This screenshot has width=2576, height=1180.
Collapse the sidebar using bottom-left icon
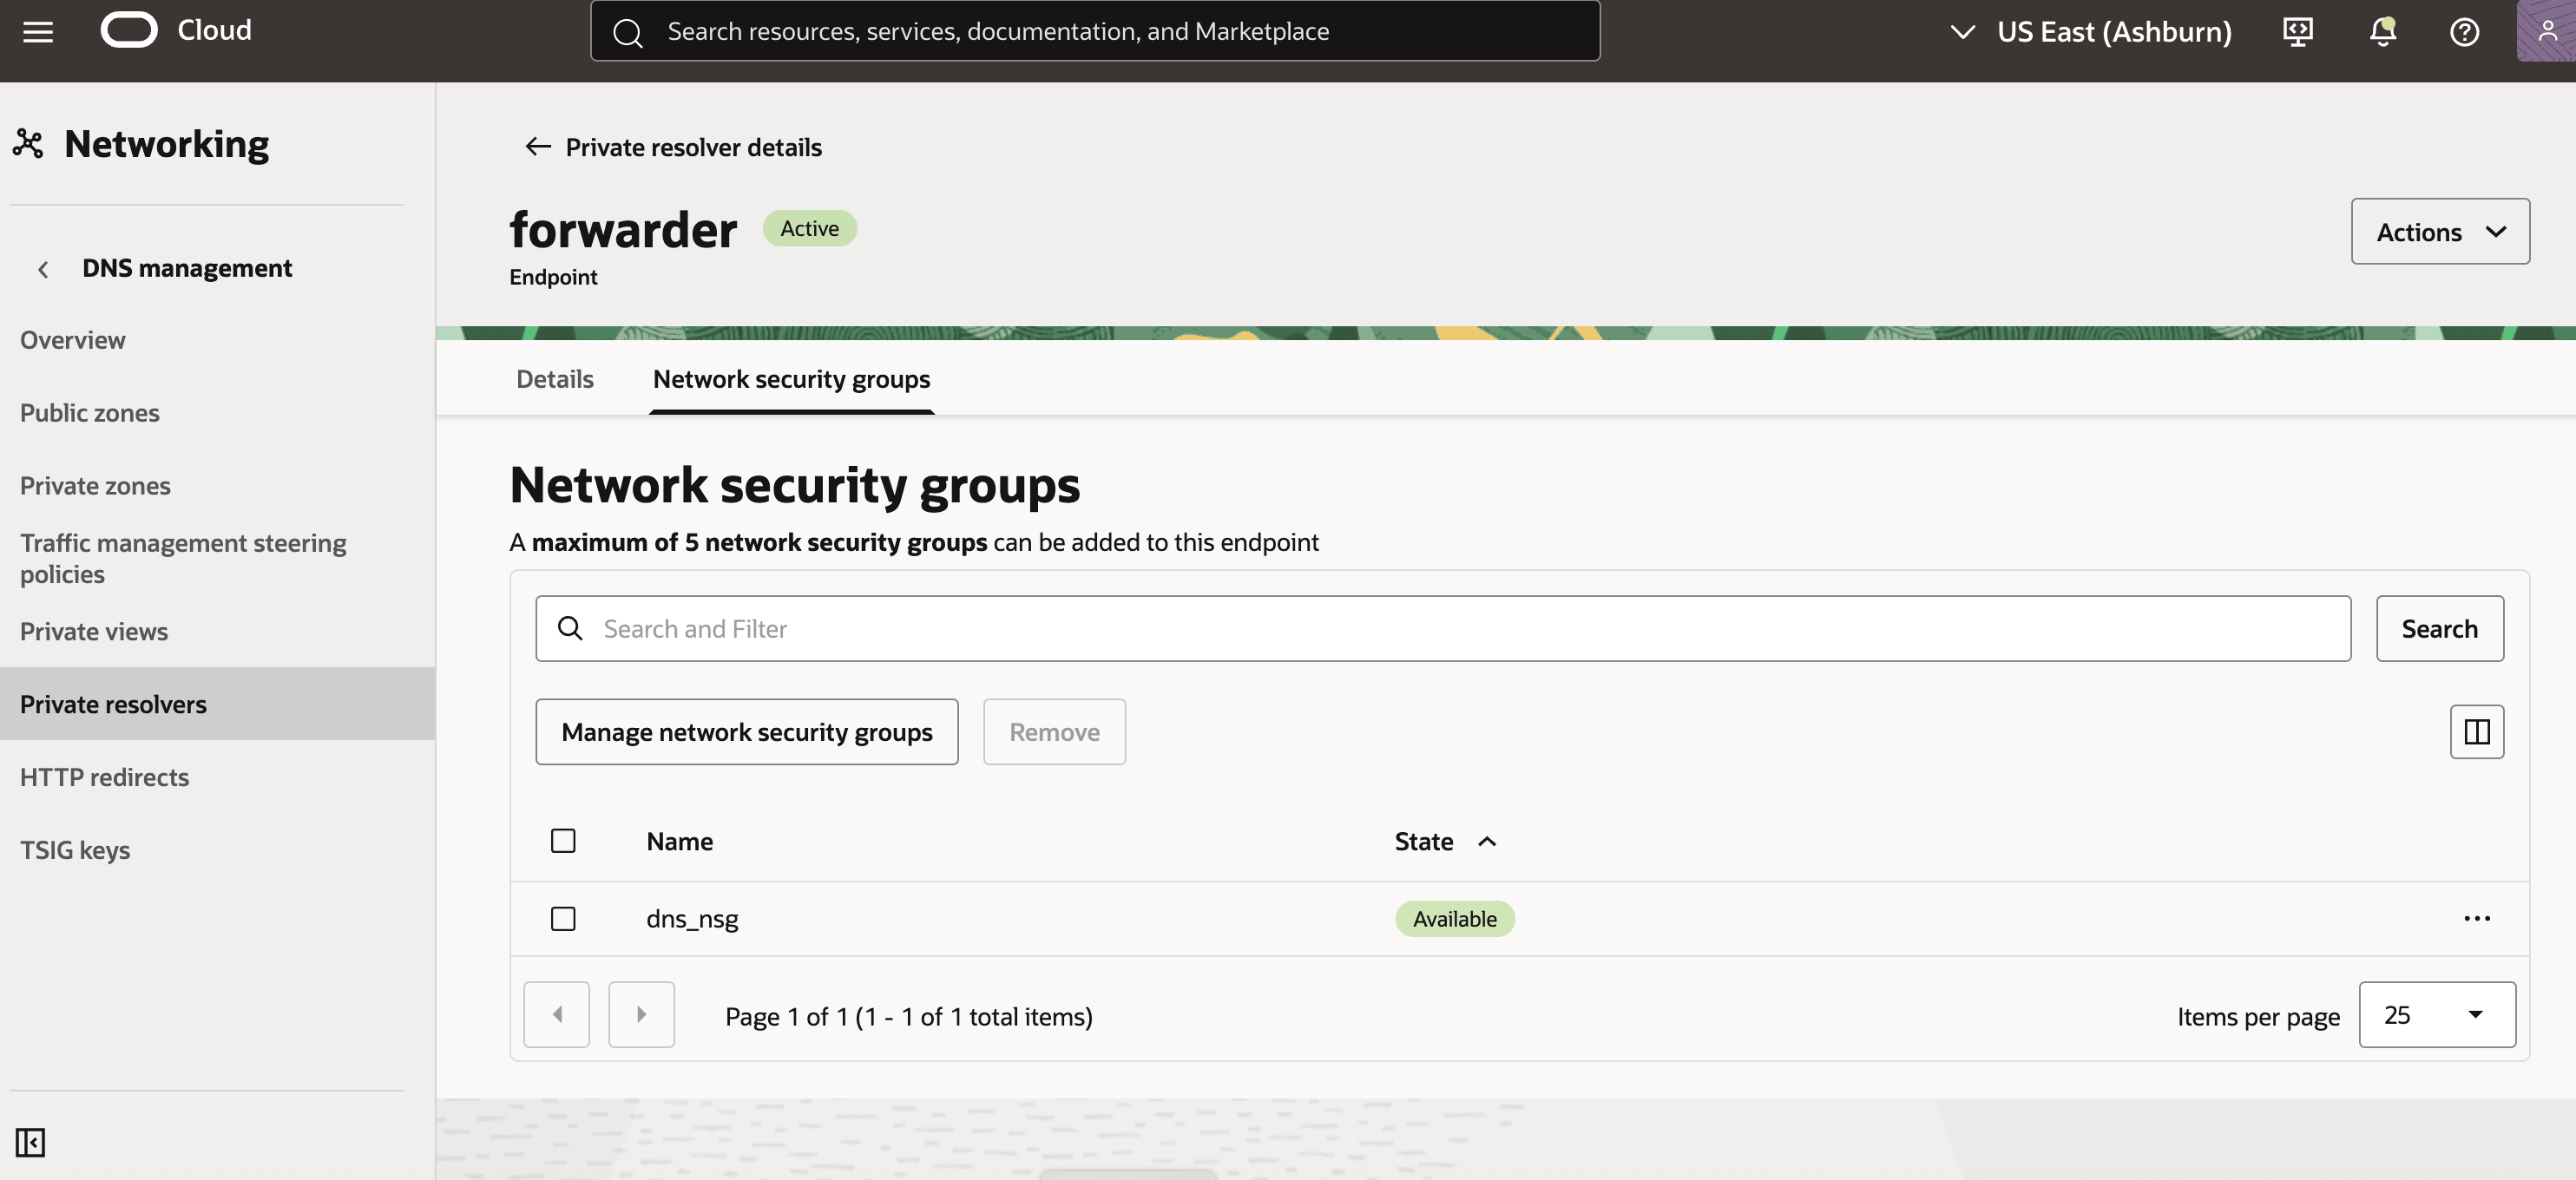point(29,1142)
